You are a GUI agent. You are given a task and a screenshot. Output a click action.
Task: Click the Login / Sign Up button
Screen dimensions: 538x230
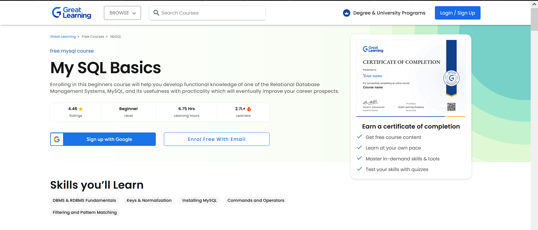pyautogui.click(x=458, y=13)
